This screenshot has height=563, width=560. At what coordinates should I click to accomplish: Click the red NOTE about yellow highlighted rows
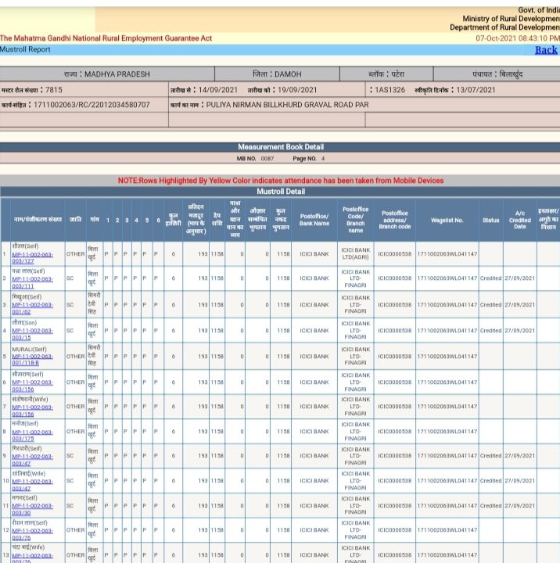pos(281,181)
